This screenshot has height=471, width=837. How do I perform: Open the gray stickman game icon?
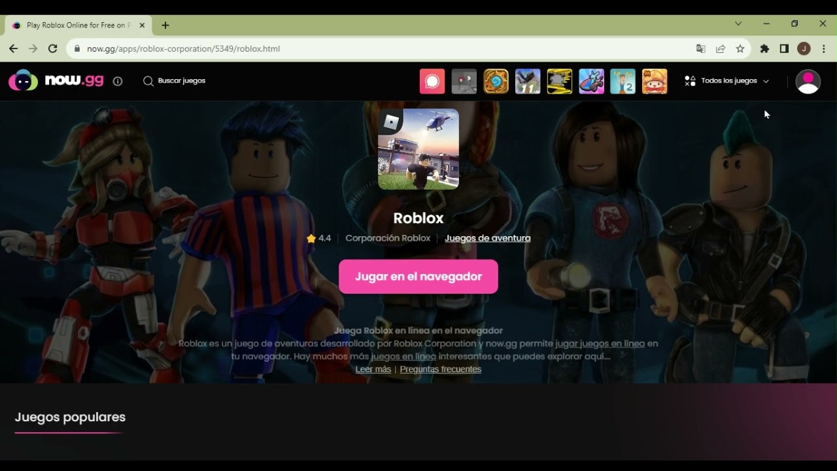[x=464, y=81]
